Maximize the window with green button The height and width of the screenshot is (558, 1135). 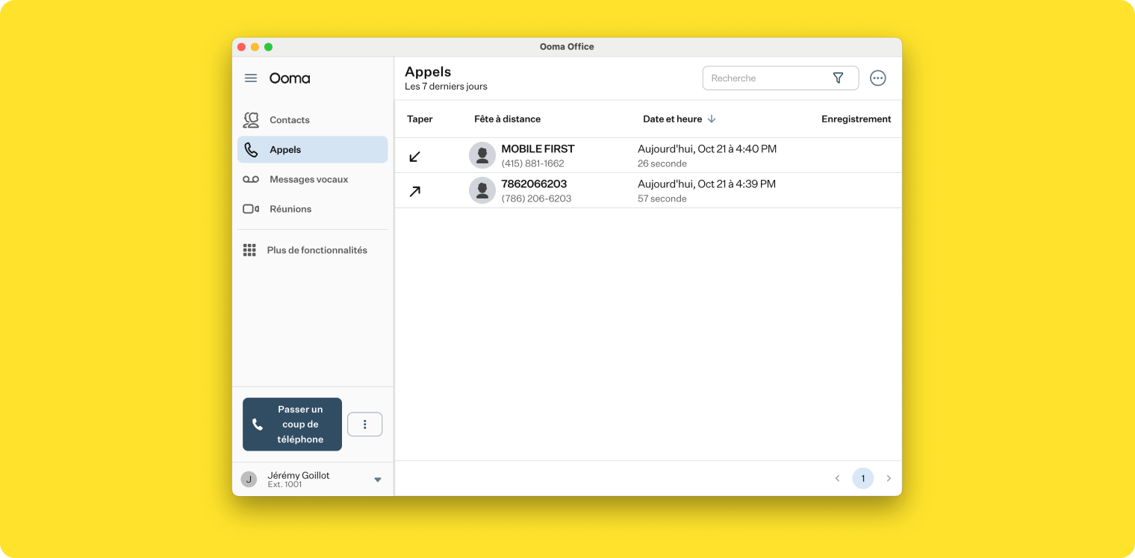[x=268, y=47]
